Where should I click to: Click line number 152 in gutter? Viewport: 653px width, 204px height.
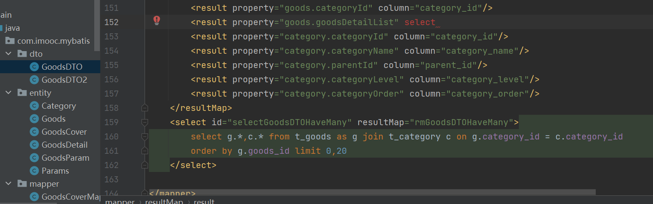(112, 22)
